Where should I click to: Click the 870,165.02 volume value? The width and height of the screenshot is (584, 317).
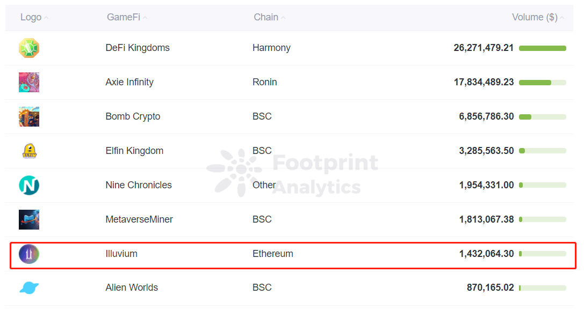[x=490, y=287]
